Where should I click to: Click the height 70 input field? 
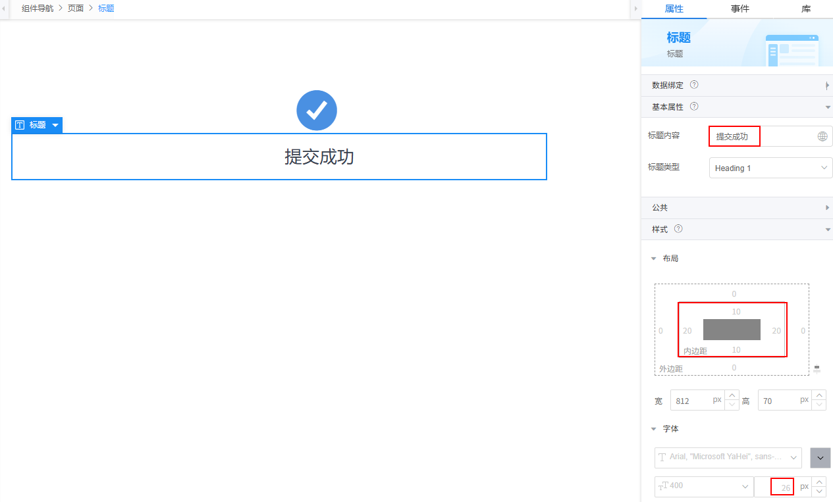pyautogui.click(x=785, y=400)
